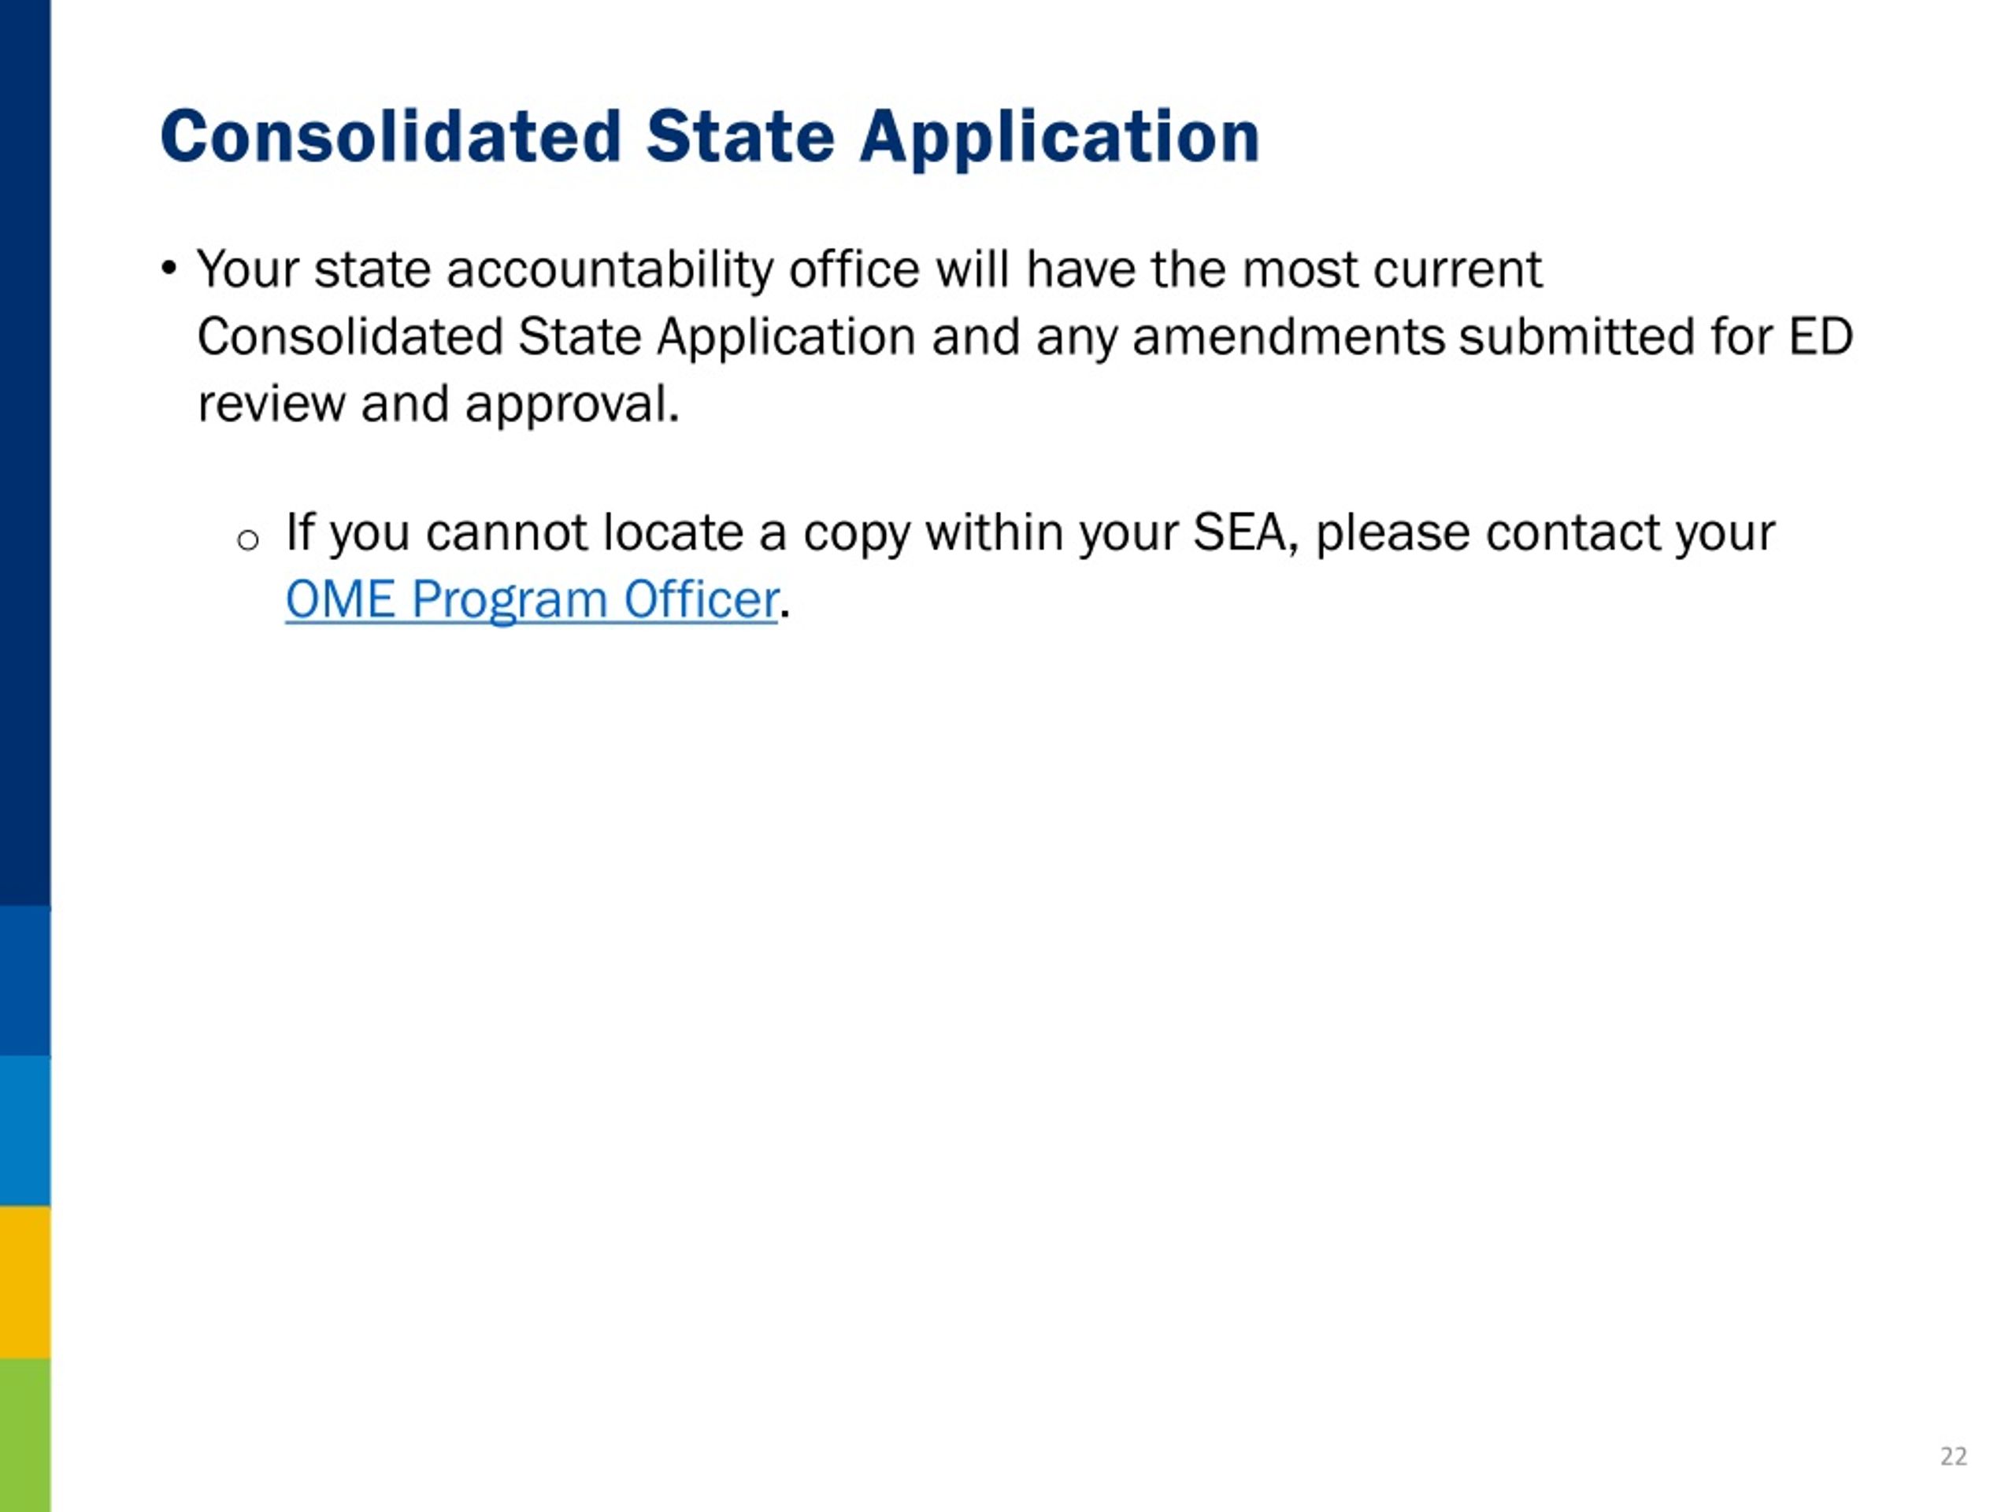Select the light blue sidebar color block

25,1131
